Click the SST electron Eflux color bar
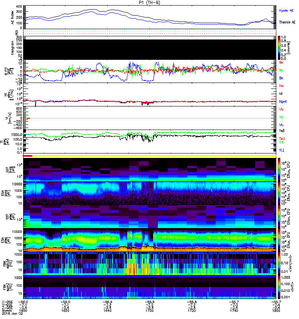Image resolution: width=299 pixels, height=319 pixels. click(279, 217)
